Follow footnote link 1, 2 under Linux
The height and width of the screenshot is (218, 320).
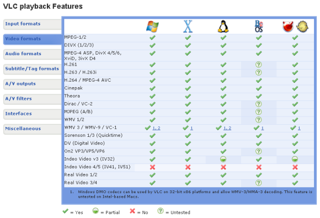click(x=227, y=128)
